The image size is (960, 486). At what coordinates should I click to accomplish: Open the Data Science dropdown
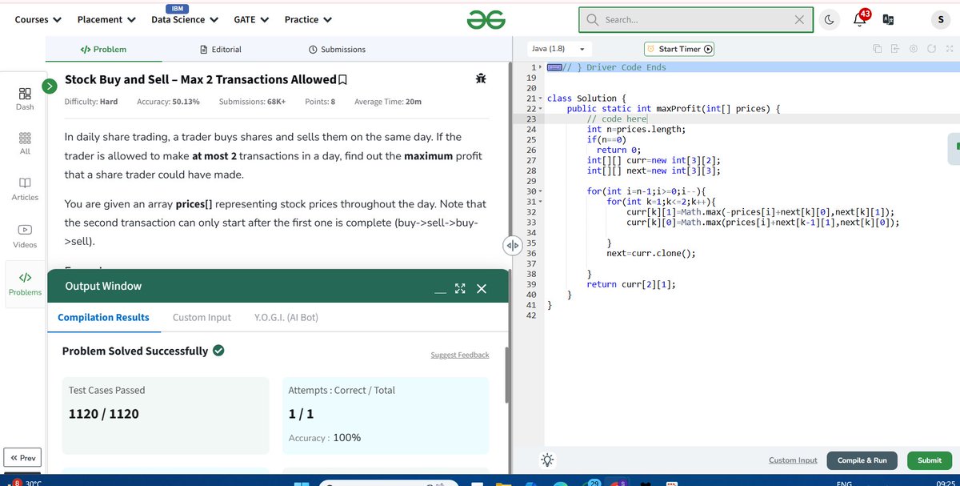pyautogui.click(x=184, y=18)
